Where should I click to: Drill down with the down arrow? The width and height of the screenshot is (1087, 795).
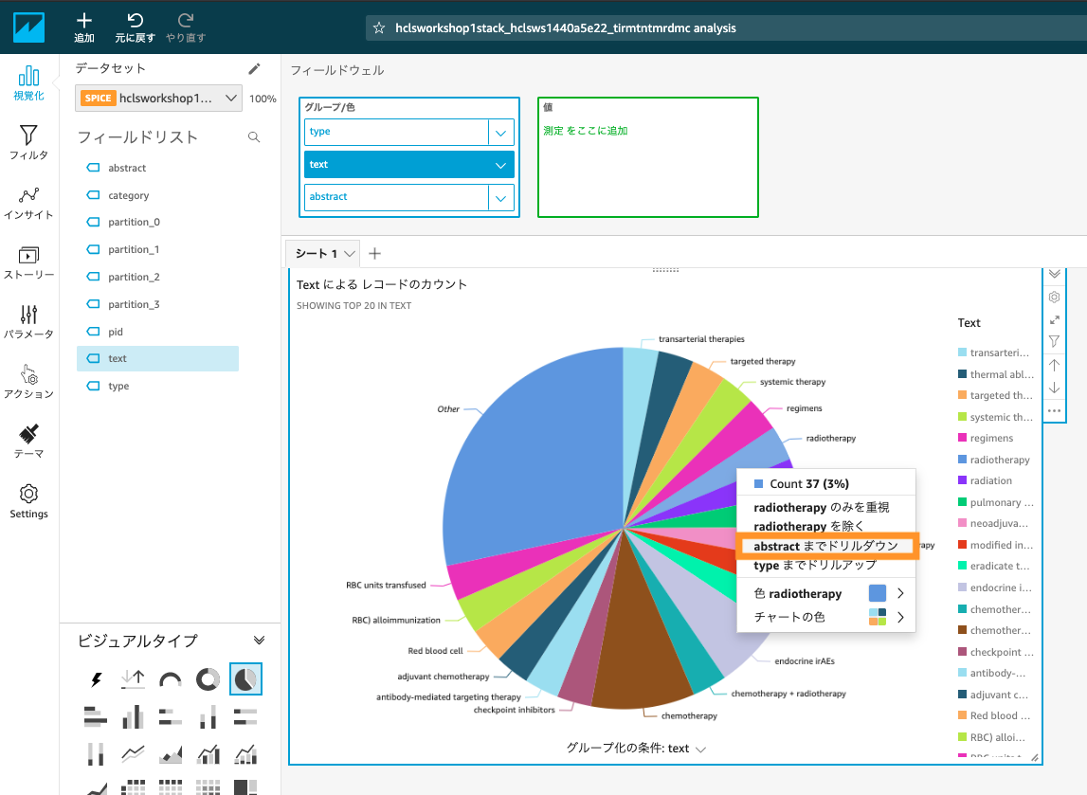1055,388
